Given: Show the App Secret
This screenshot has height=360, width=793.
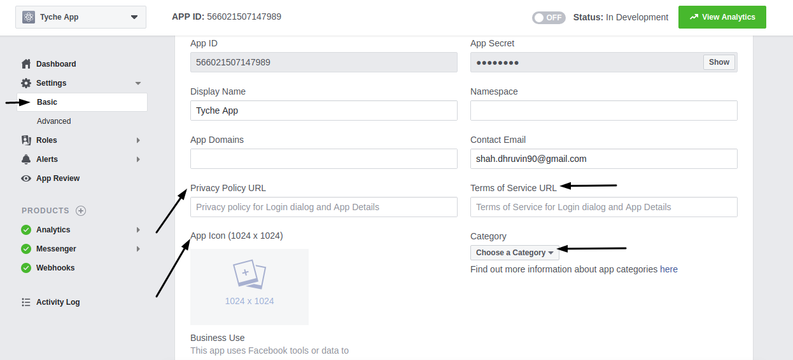Looking at the screenshot, I should [719, 62].
